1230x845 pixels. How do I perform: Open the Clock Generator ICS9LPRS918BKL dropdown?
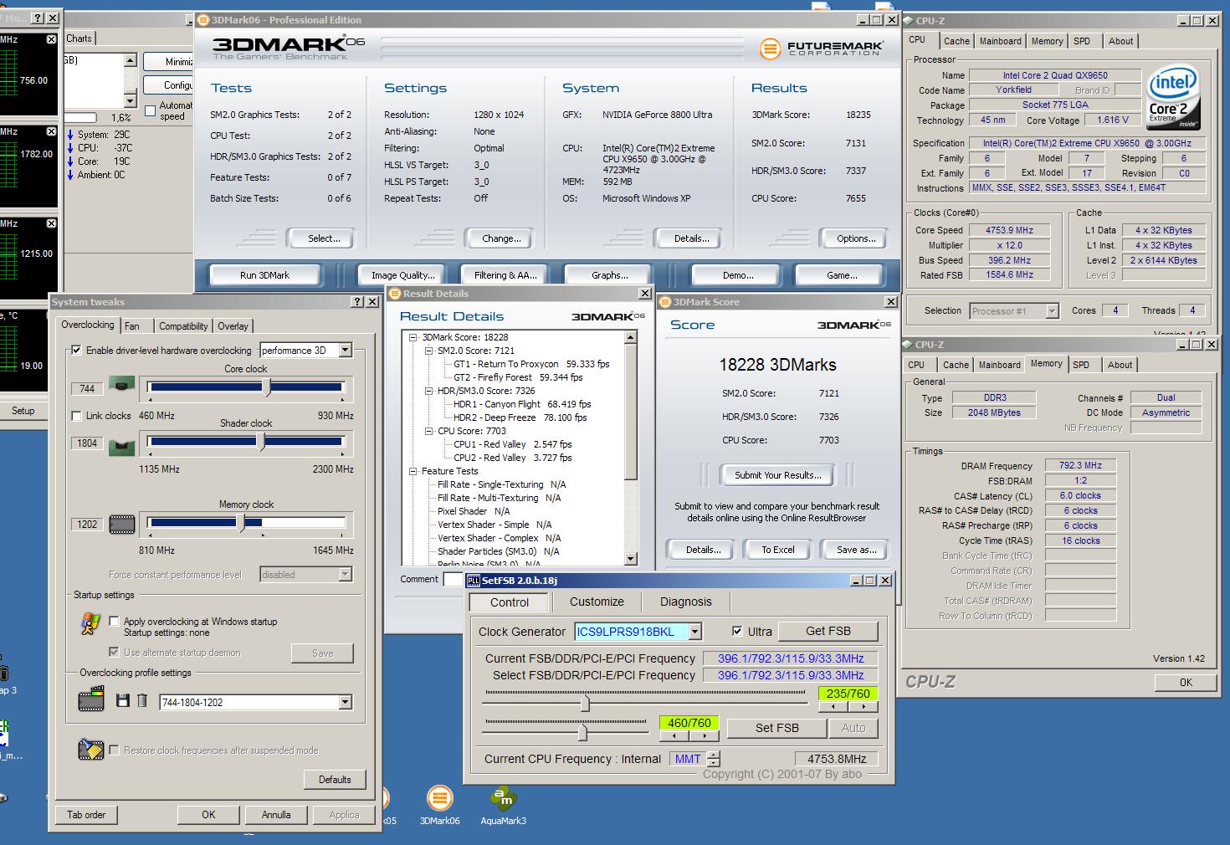694,632
